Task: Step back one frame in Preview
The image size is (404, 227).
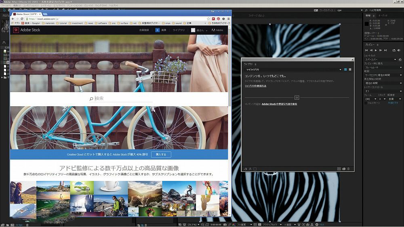Action: 371,50
